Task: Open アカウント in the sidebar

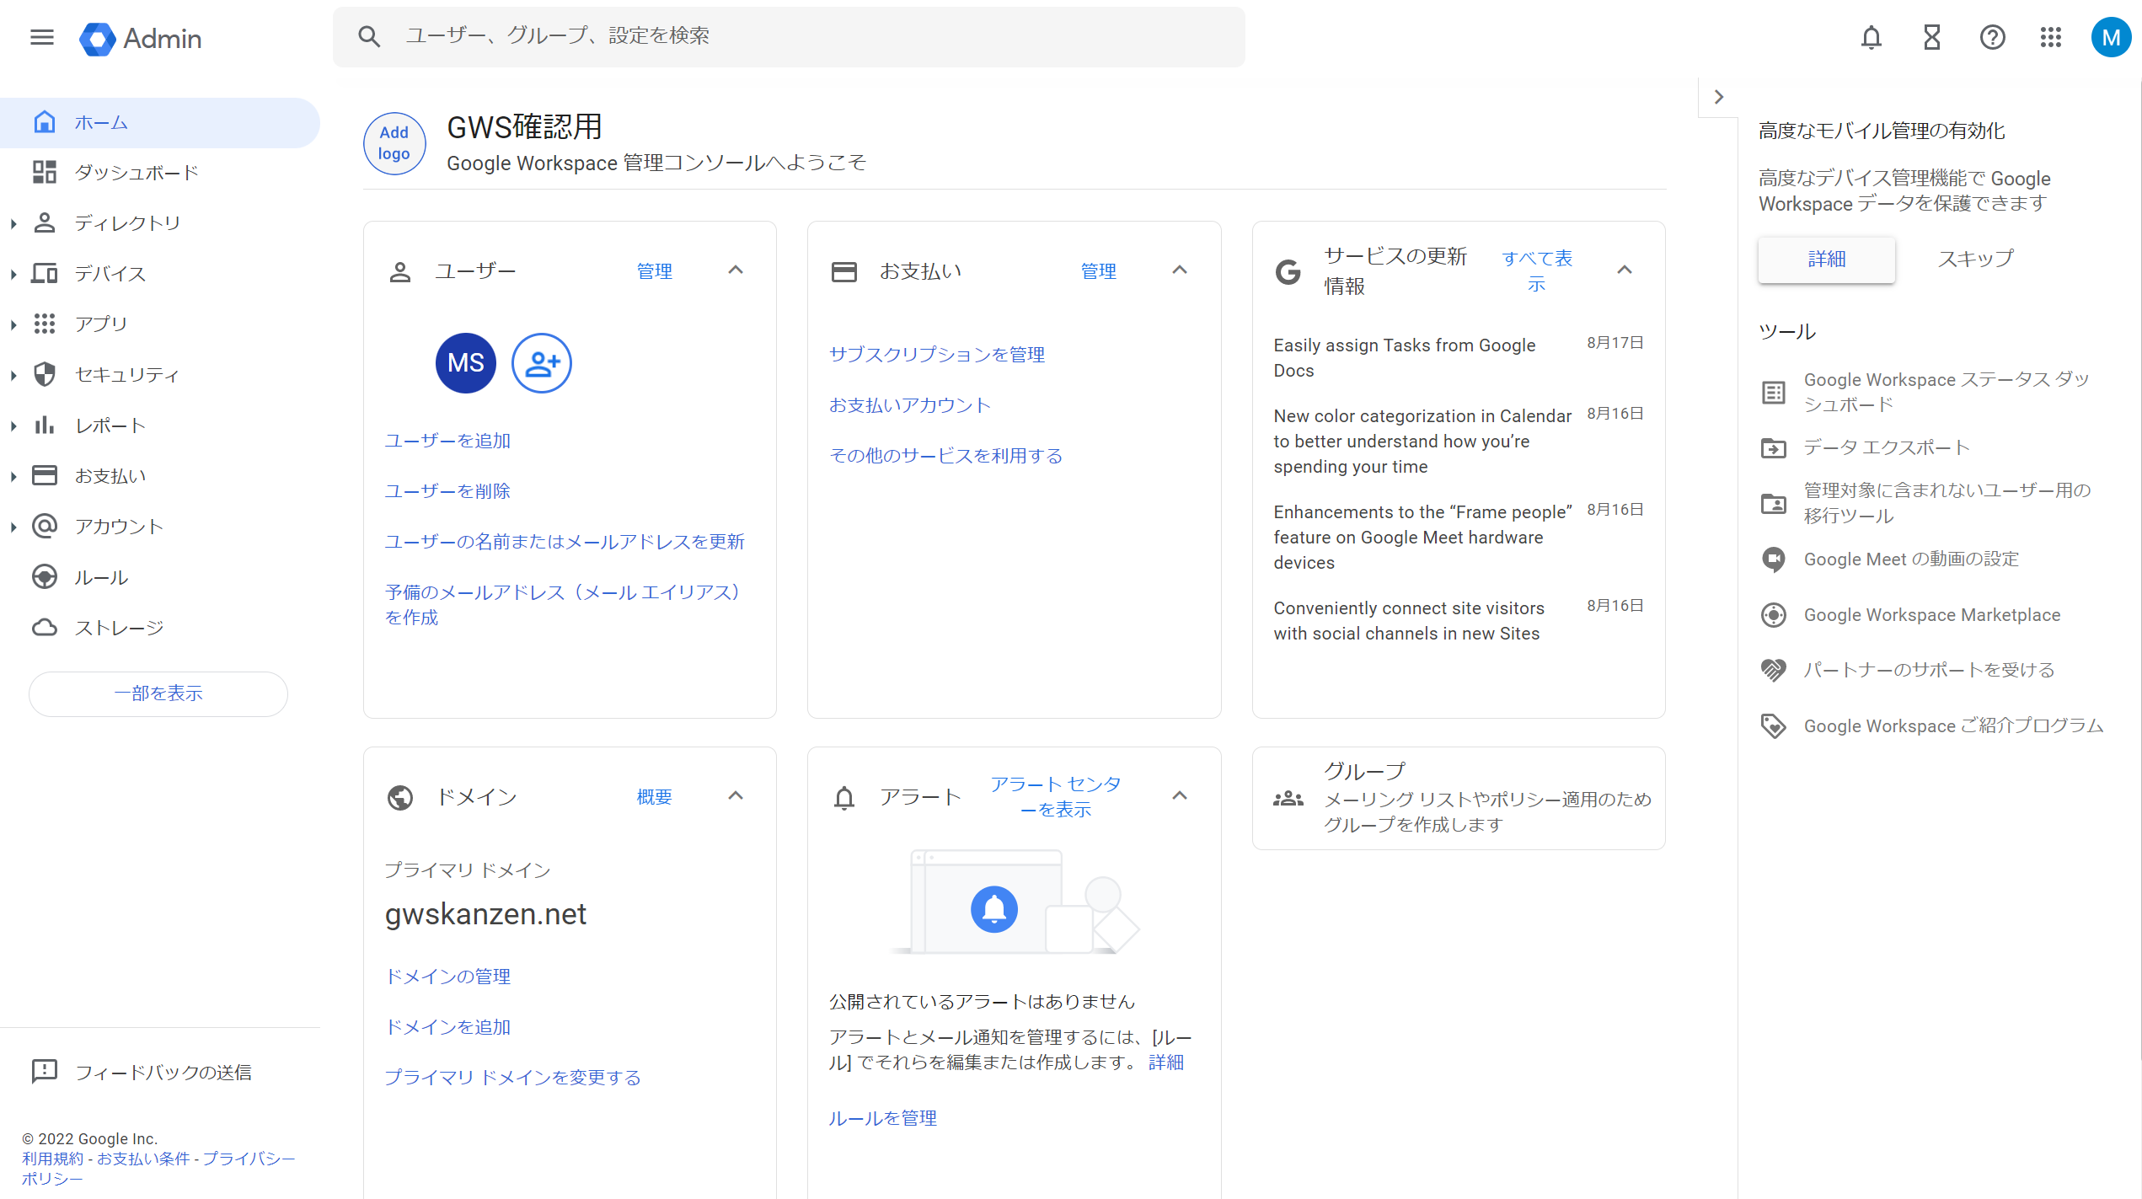Action: (160, 527)
